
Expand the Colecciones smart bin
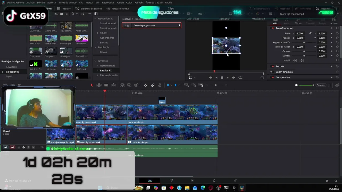tap(3, 72)
